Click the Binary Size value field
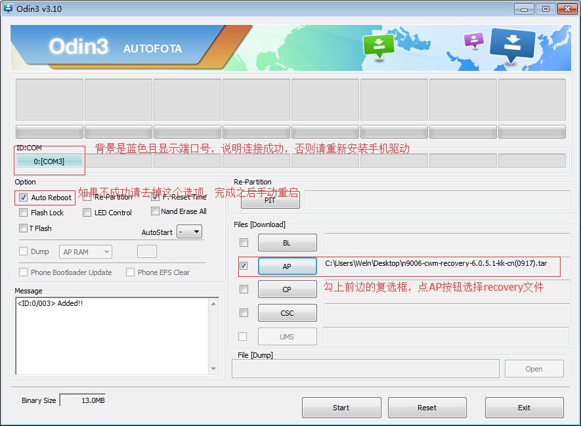Screen dimensions: 581x426 pos(83,400)
